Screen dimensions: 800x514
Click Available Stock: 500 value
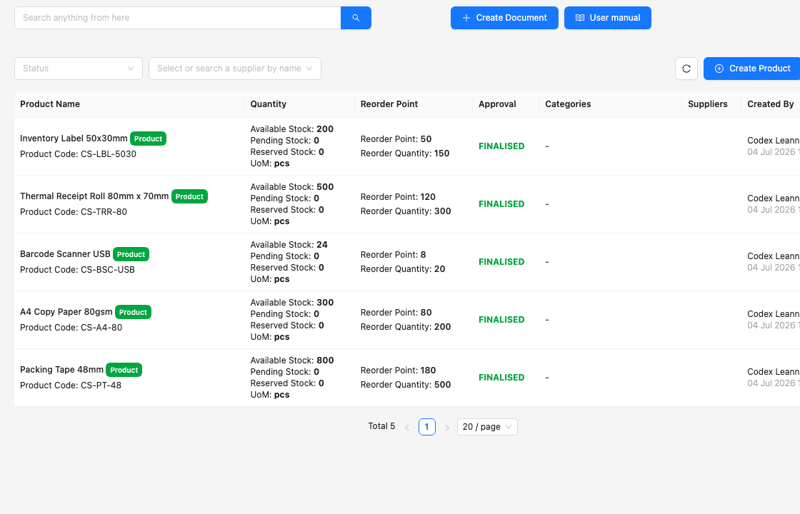point(292,186)
